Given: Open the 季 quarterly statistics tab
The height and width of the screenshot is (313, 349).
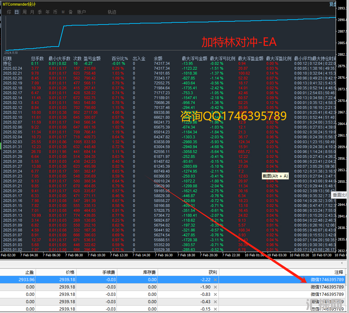Looking at the screenshot, I should [x=40, y=12].
